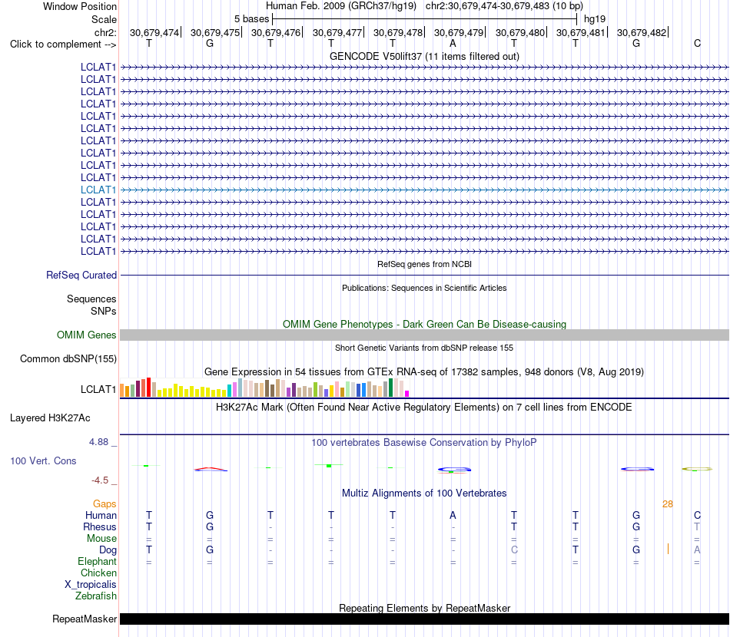Select the Elephant species row label
This screenshot has width=730, height=637.
[97, 561]
